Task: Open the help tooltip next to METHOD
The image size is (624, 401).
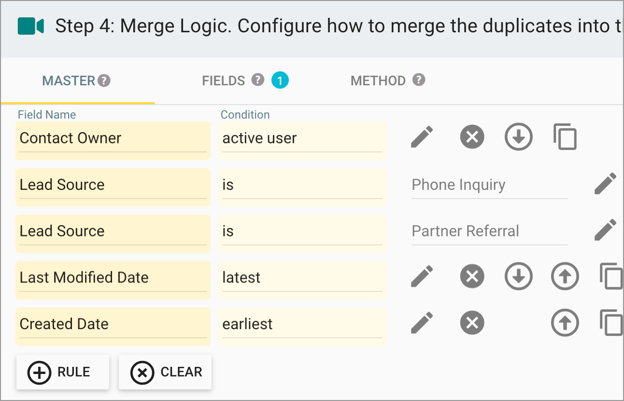Action: coord(418,80)
